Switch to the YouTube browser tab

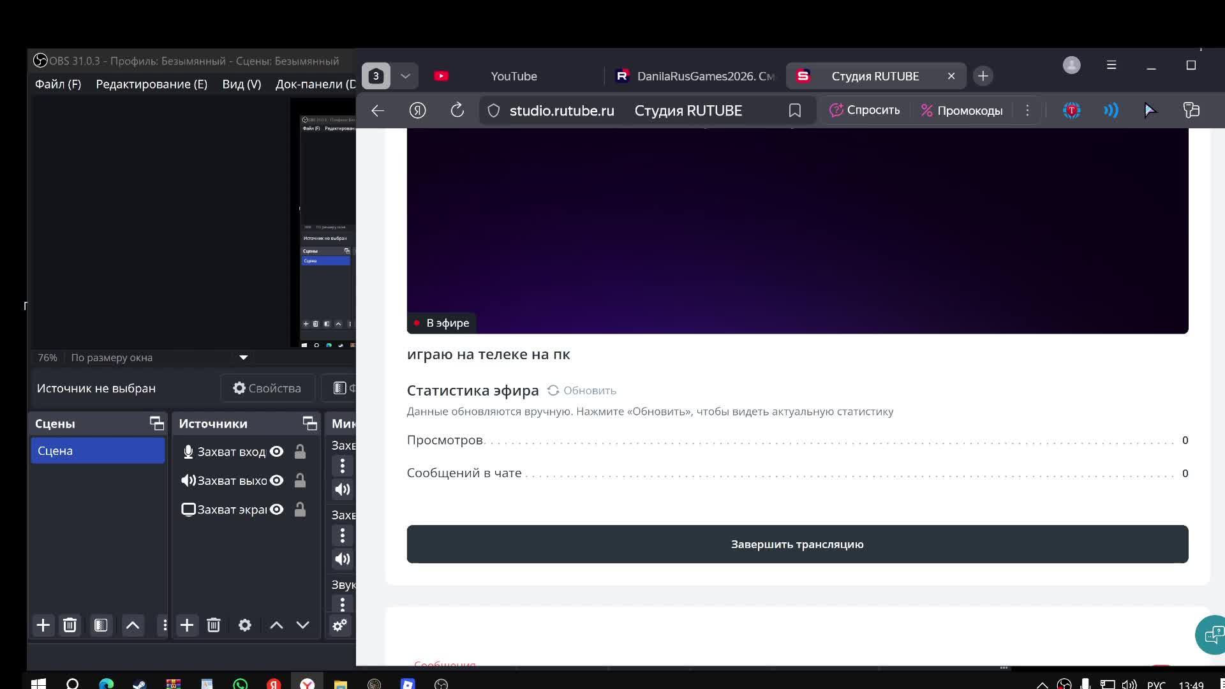tap(514, 76)
